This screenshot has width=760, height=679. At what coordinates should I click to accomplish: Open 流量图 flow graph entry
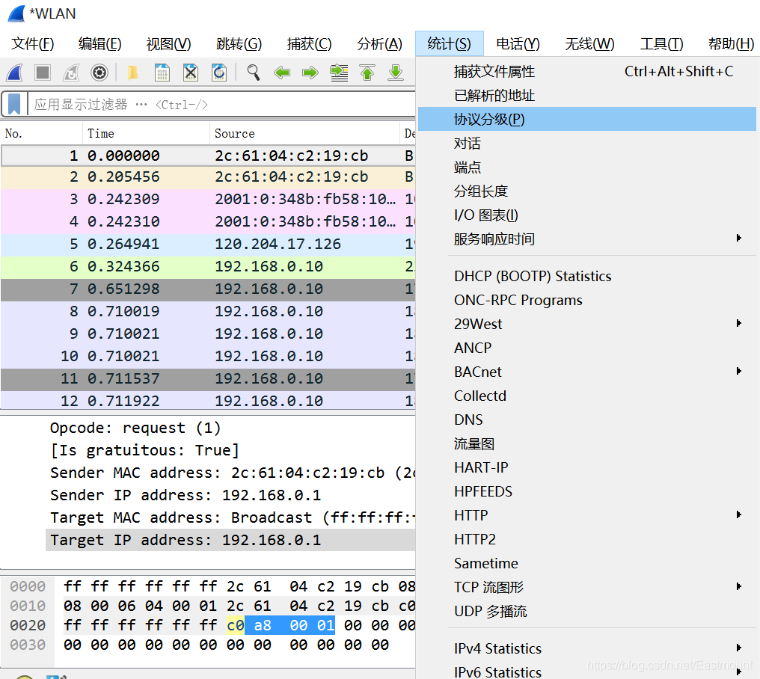point(587,443)
